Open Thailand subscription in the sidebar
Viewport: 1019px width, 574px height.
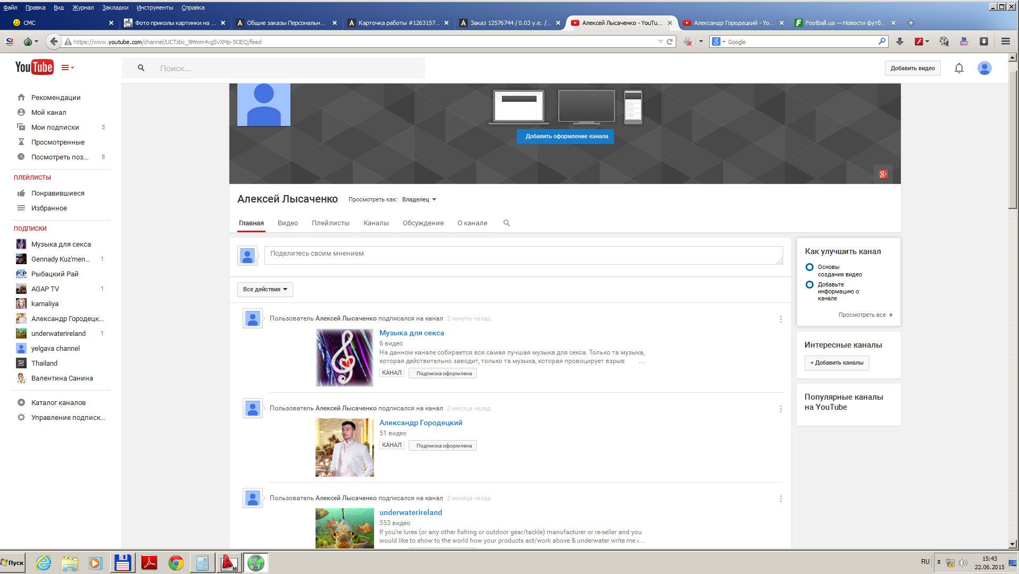(44, 364)
